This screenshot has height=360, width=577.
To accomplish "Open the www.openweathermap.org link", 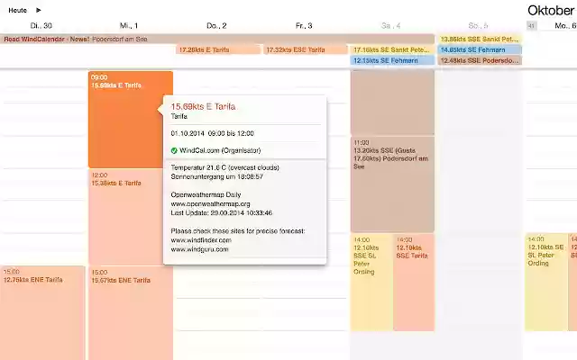I will [x=210, y=204].
